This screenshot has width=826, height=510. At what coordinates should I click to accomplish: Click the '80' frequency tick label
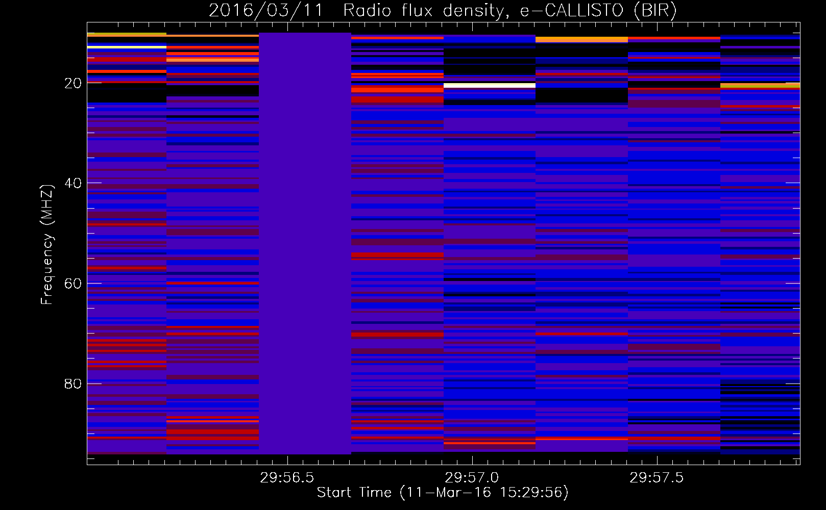click(x=73, y=384)
